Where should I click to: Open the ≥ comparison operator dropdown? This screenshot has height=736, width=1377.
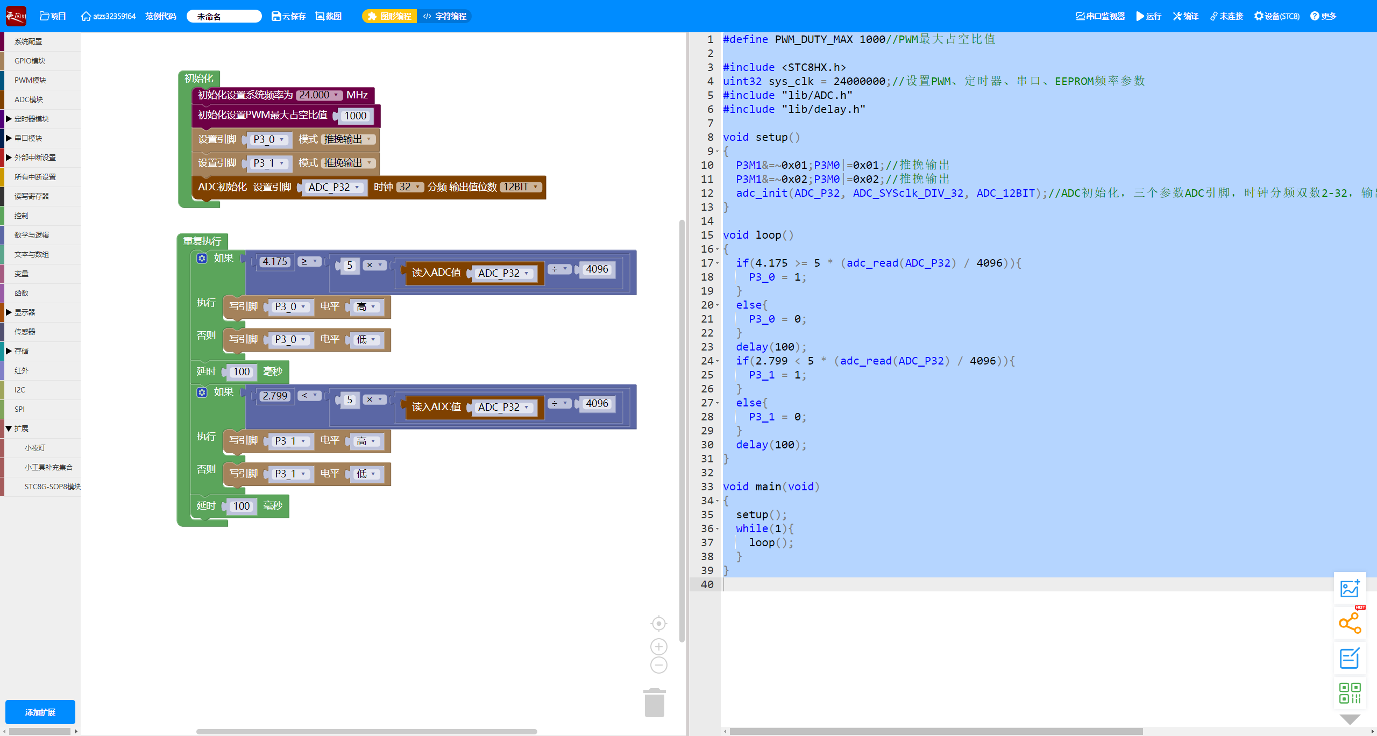309,261
